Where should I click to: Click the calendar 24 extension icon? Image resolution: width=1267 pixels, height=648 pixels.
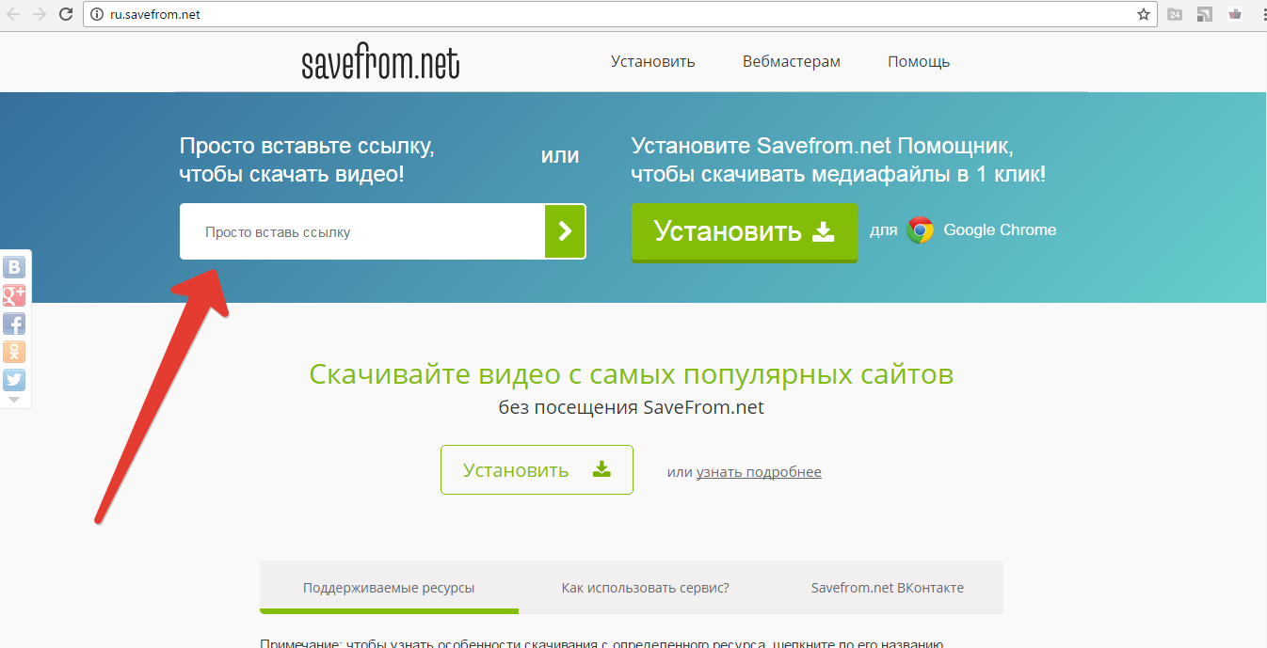(1175, 14)
